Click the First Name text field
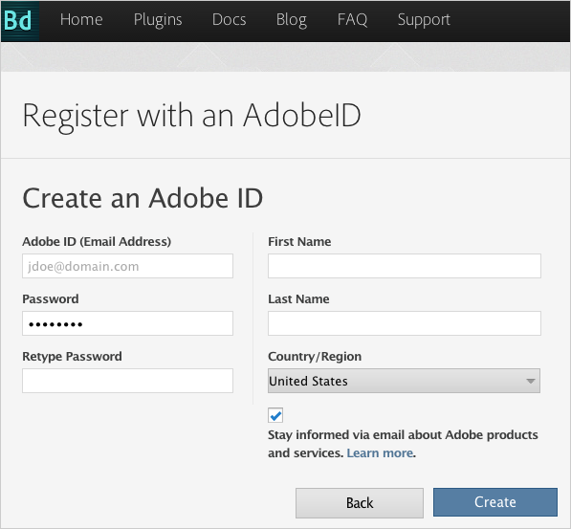The image size is (571, 529). (405, 266)
